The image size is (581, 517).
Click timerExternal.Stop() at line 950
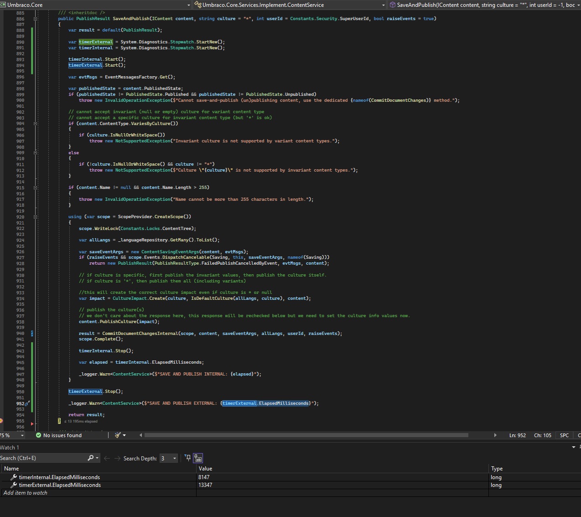pos(96,392)
